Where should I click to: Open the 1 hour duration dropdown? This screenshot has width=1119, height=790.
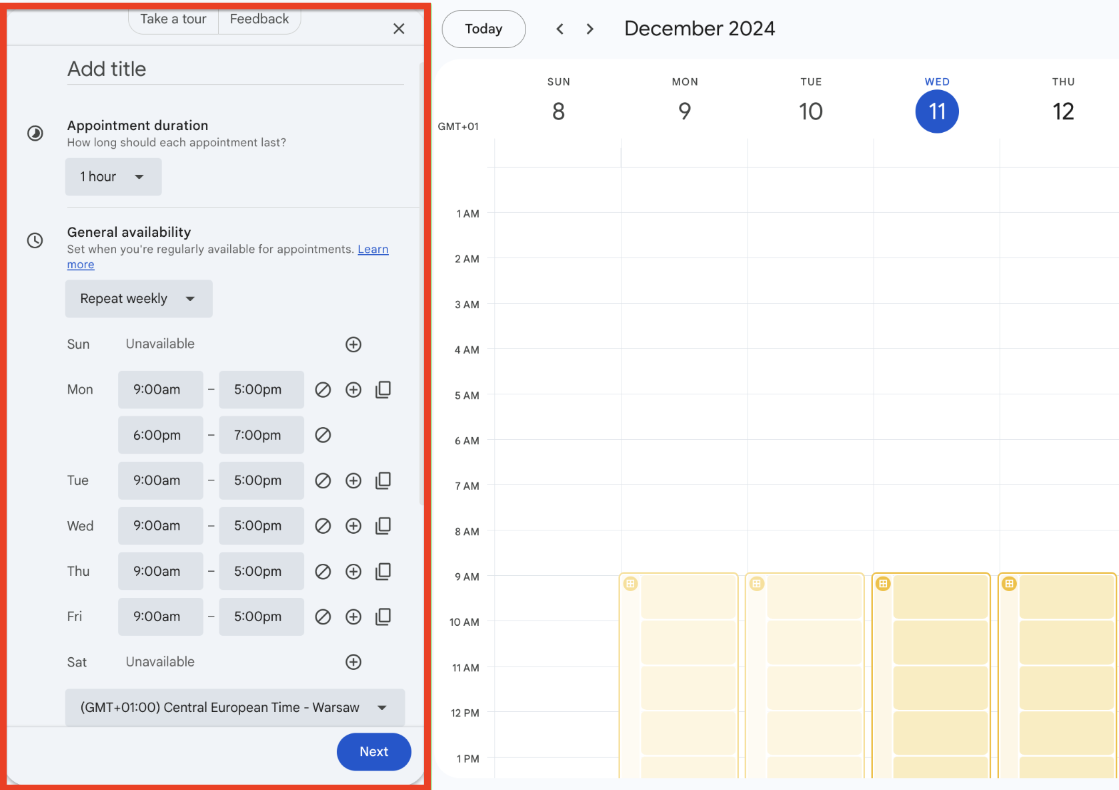(x=113, y=177)
